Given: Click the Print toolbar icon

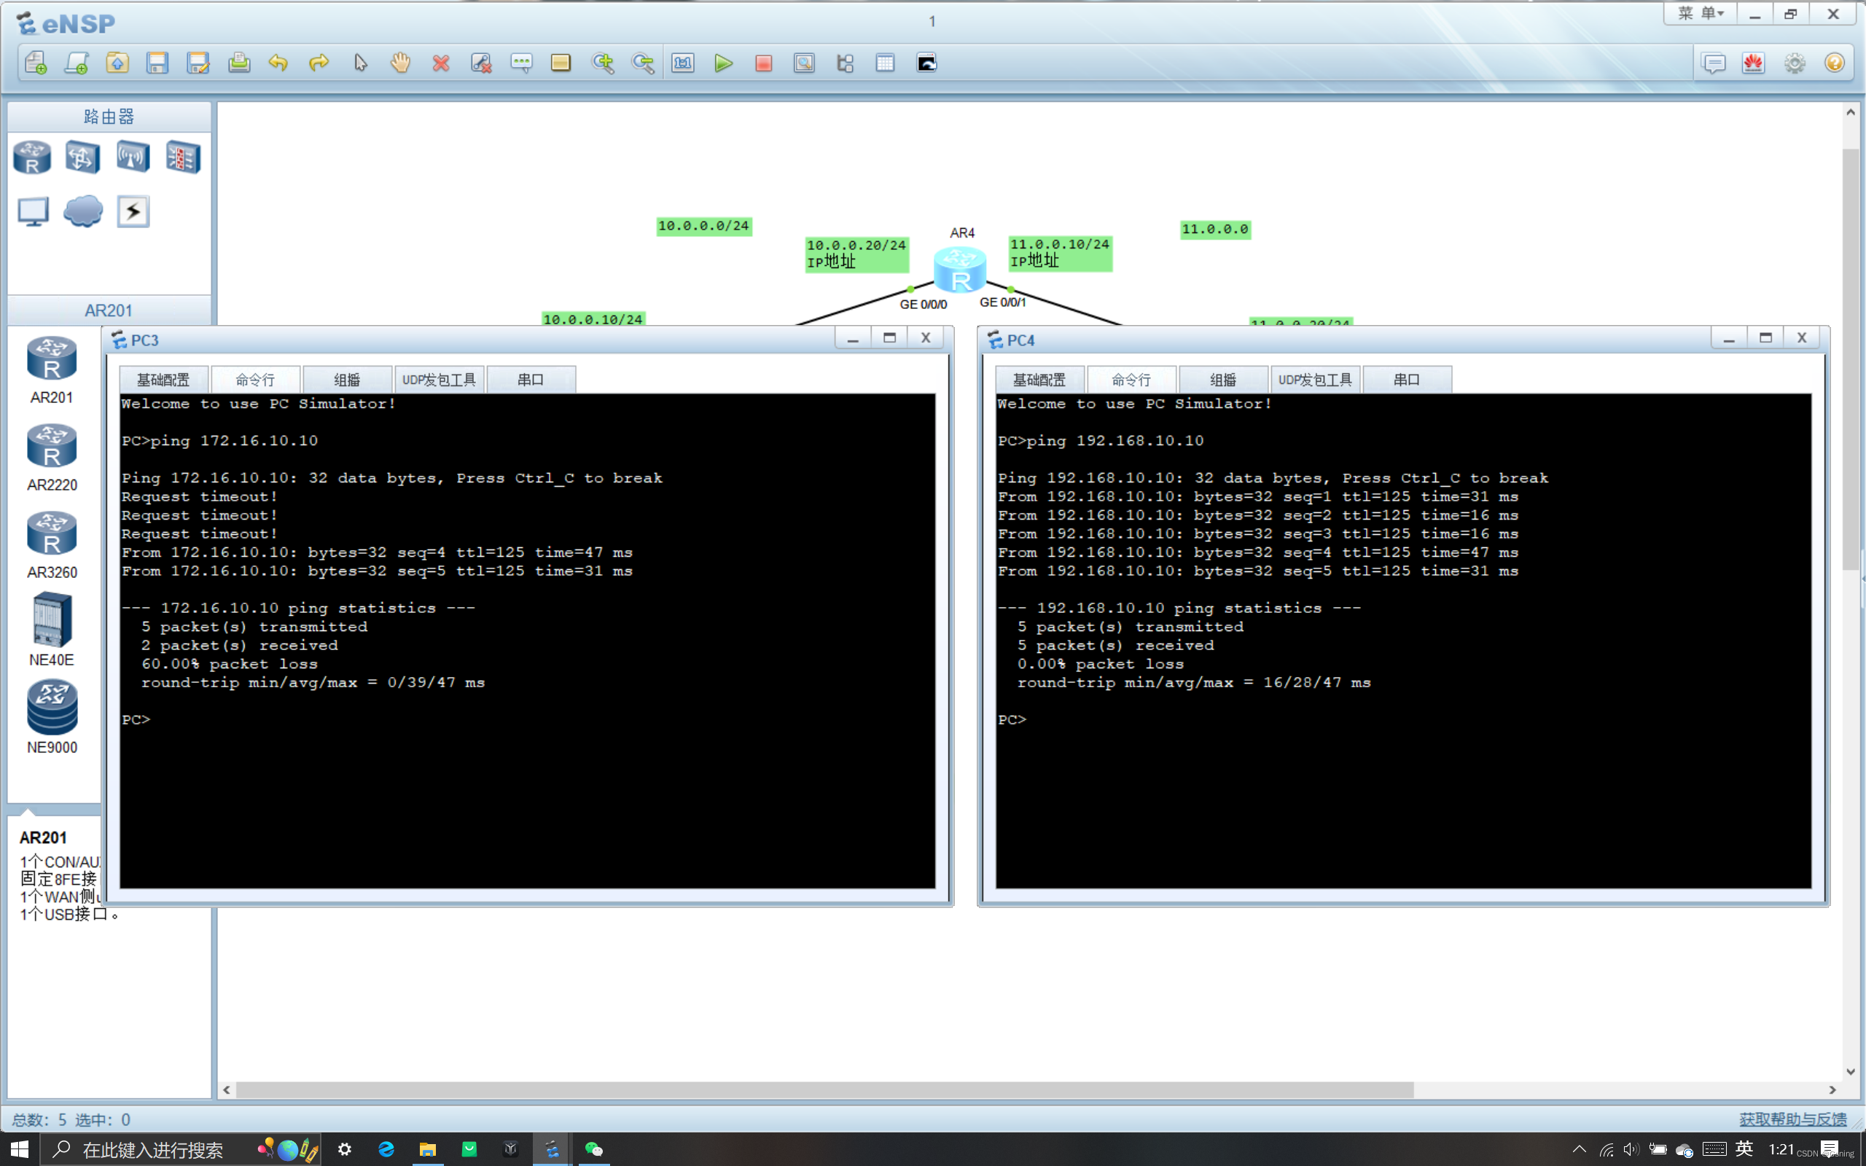Looking at the screenshot, I should coord(239,63).
